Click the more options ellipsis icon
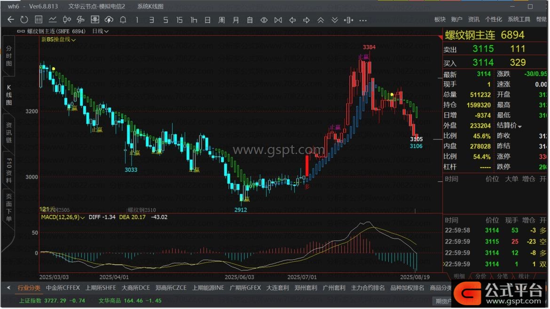The image size is (550, 309). point(363,20)
